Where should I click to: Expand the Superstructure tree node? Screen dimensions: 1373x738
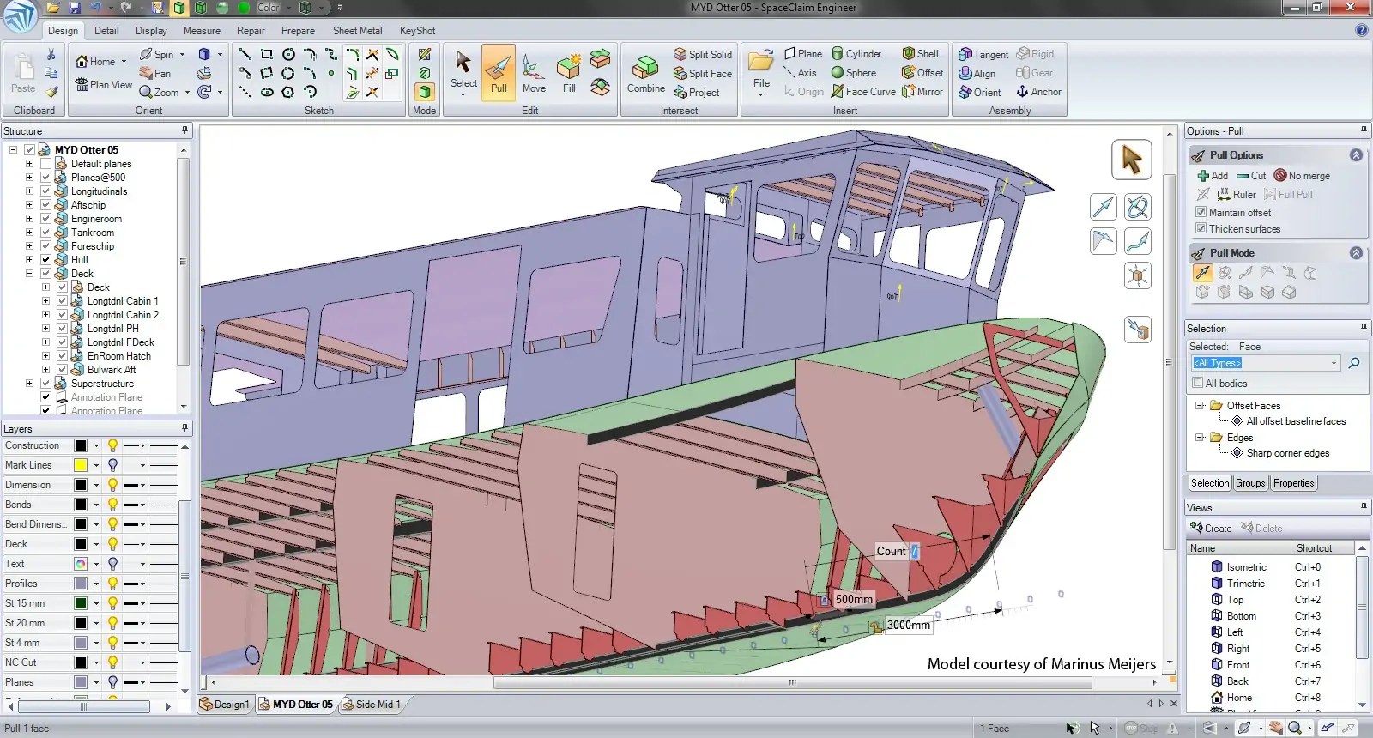[x=30, y=384]
